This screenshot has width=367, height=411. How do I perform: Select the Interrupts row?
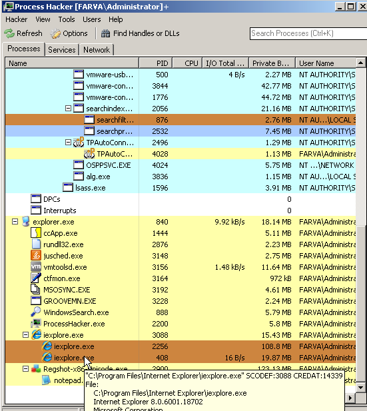pyautogui.click(x=181, y=210)
